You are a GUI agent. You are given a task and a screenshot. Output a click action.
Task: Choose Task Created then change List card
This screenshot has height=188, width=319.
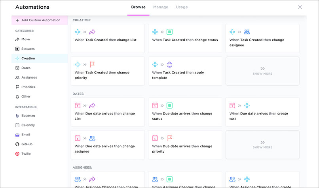pyautogui.click(x=108, y=38)
